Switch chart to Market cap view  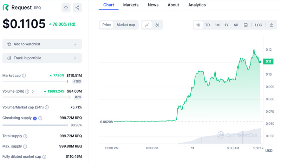[126, 25]
